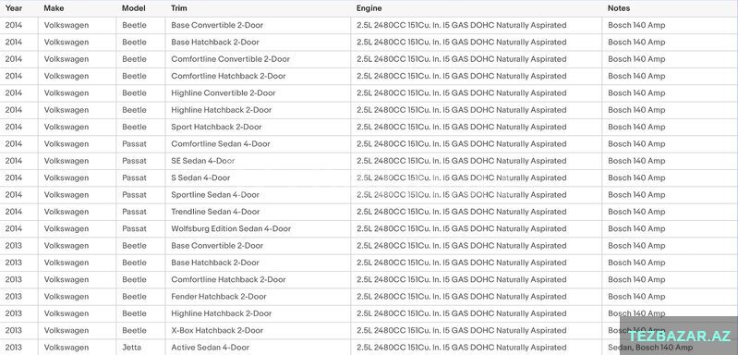Viewport: 738px width, 355px height.
Task: Click Volkswagen in the Active Sedan row
Action: [67, 348]
